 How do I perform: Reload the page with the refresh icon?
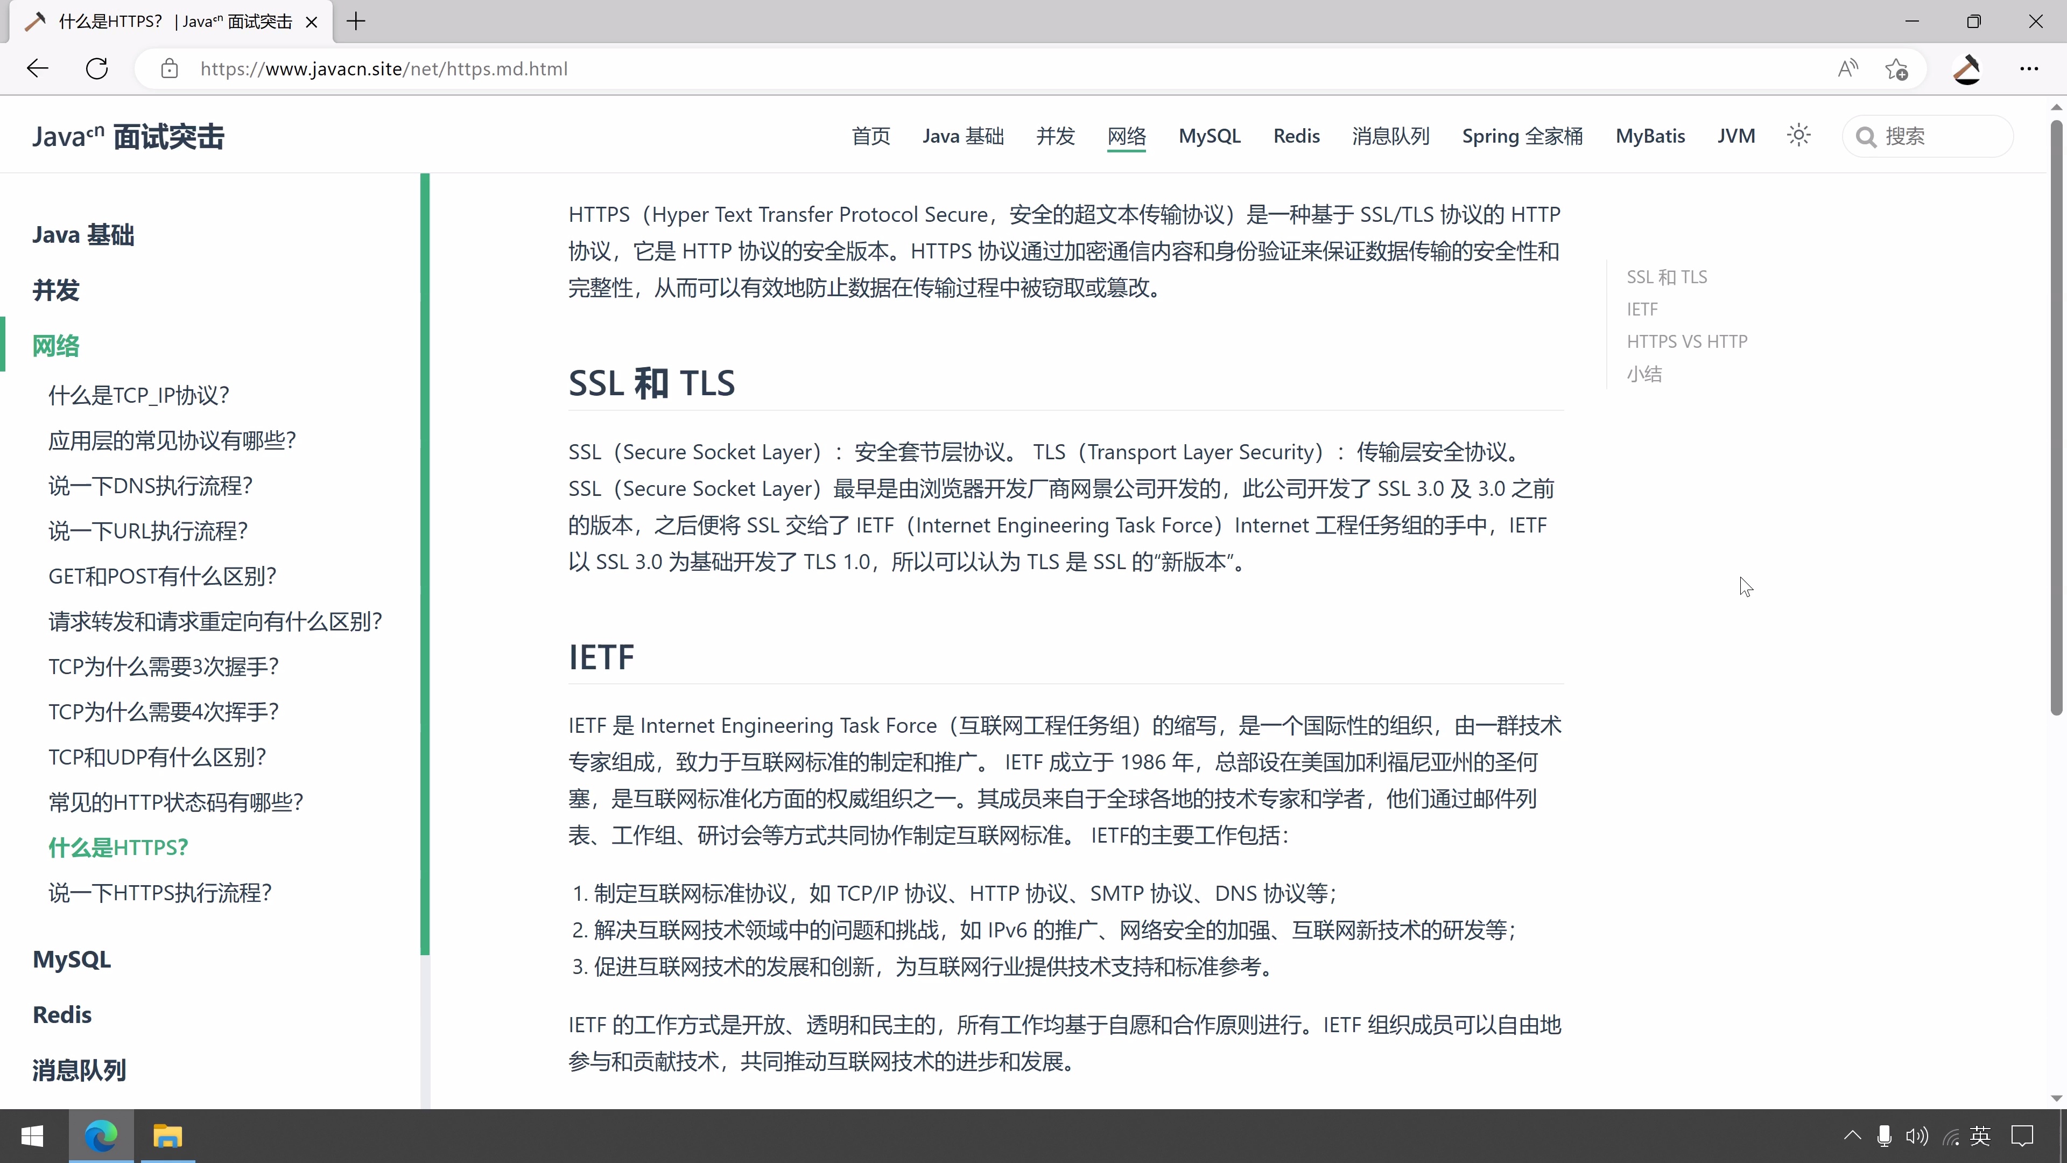tap(96, 68)
